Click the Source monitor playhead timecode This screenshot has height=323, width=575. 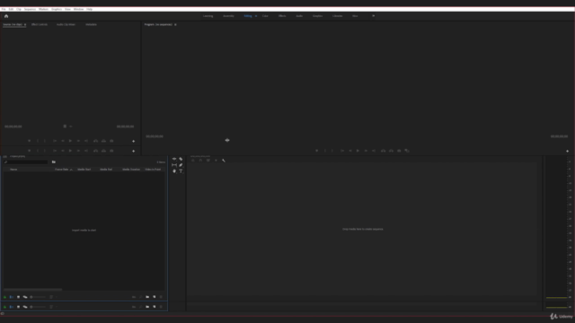point(13,127)
